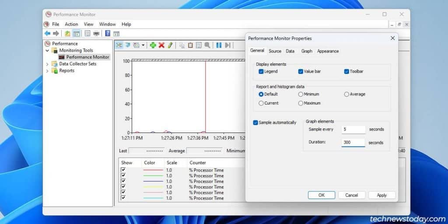Open the Window menu

tap(108, 24)
